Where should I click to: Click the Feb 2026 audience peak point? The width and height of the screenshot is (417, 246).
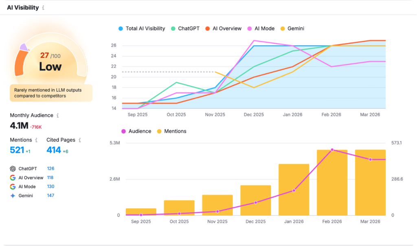click(332, 150)
